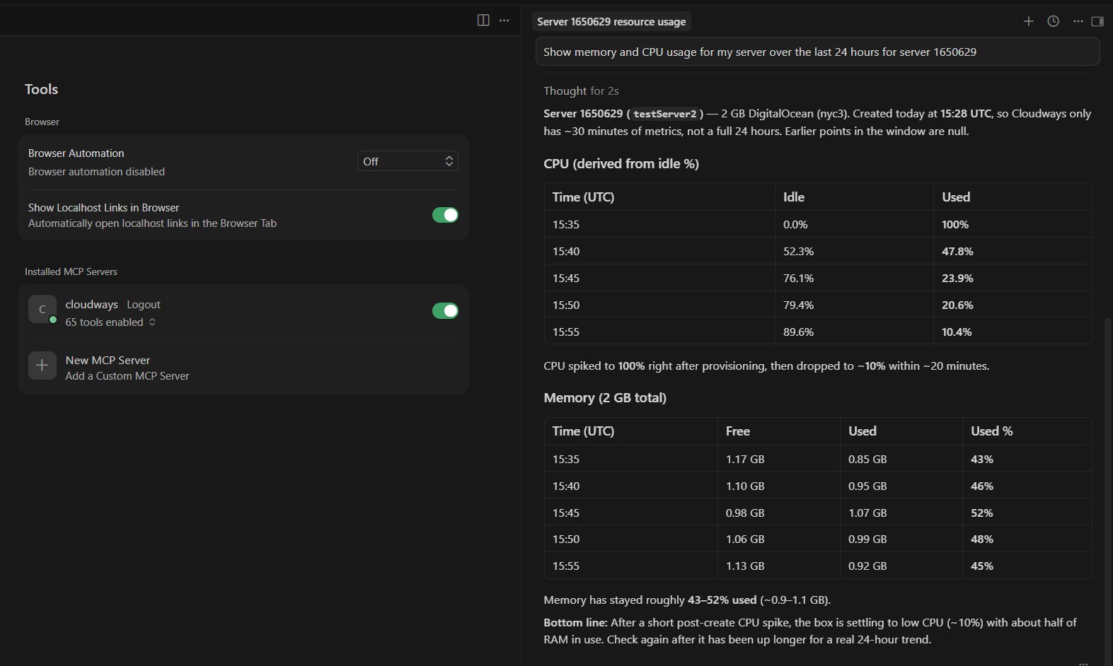Expand the 65 tools enabled list
The height and width of the screenshot is (666, 1113).
(x=110, y=322)
